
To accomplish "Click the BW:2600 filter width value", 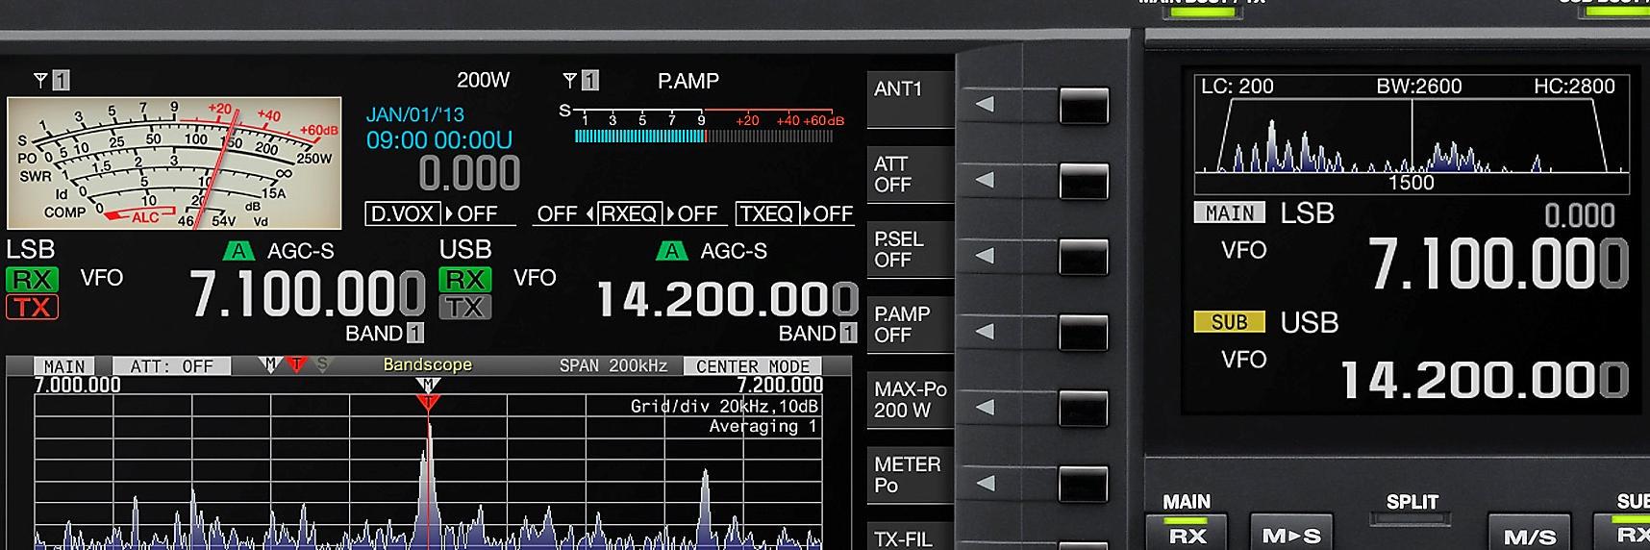I will coord(1419,87).
